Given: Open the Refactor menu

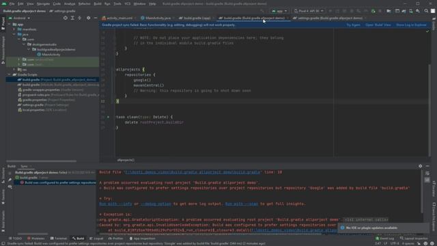Looking at the screenshot, I should 84,4.
